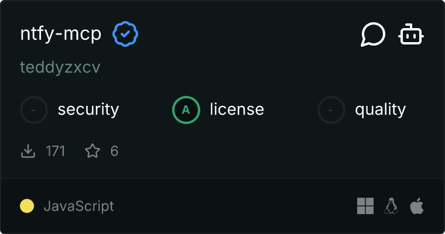Open author teddyzxcv profile link
This screenshot has height=234, width=445.
coord(60,67)
